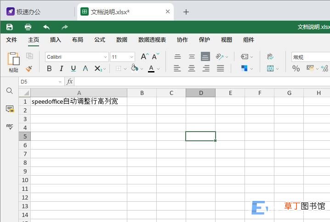The height and width of the screenshot is (222, 330).
Task: Open a new tab with the plus button
Action: point(186,12)
